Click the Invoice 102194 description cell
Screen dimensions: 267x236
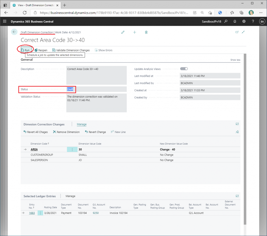pyautogui.click(x=119, y=213)
